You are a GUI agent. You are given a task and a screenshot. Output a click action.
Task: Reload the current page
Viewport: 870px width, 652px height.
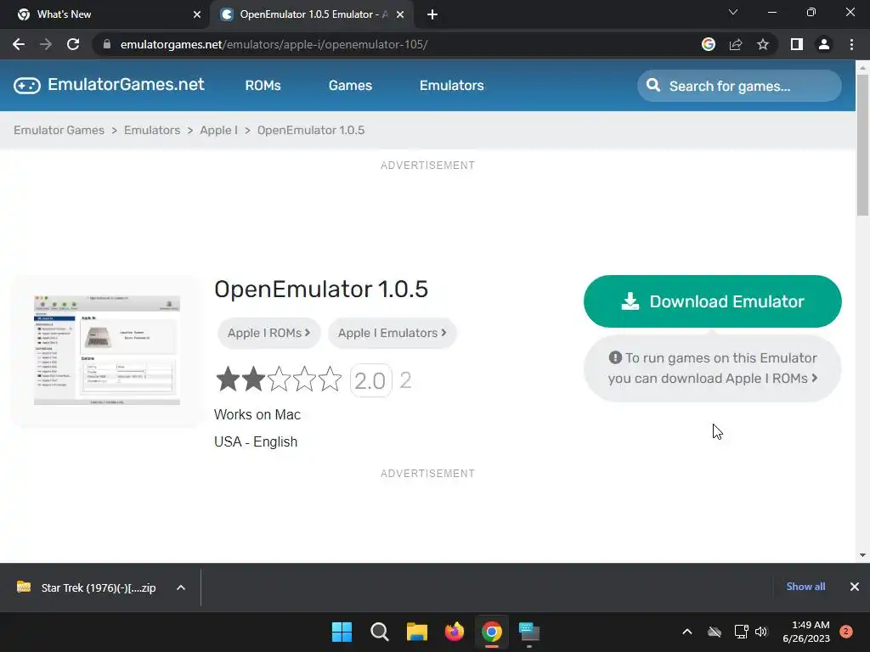click(x=73, y=44)
